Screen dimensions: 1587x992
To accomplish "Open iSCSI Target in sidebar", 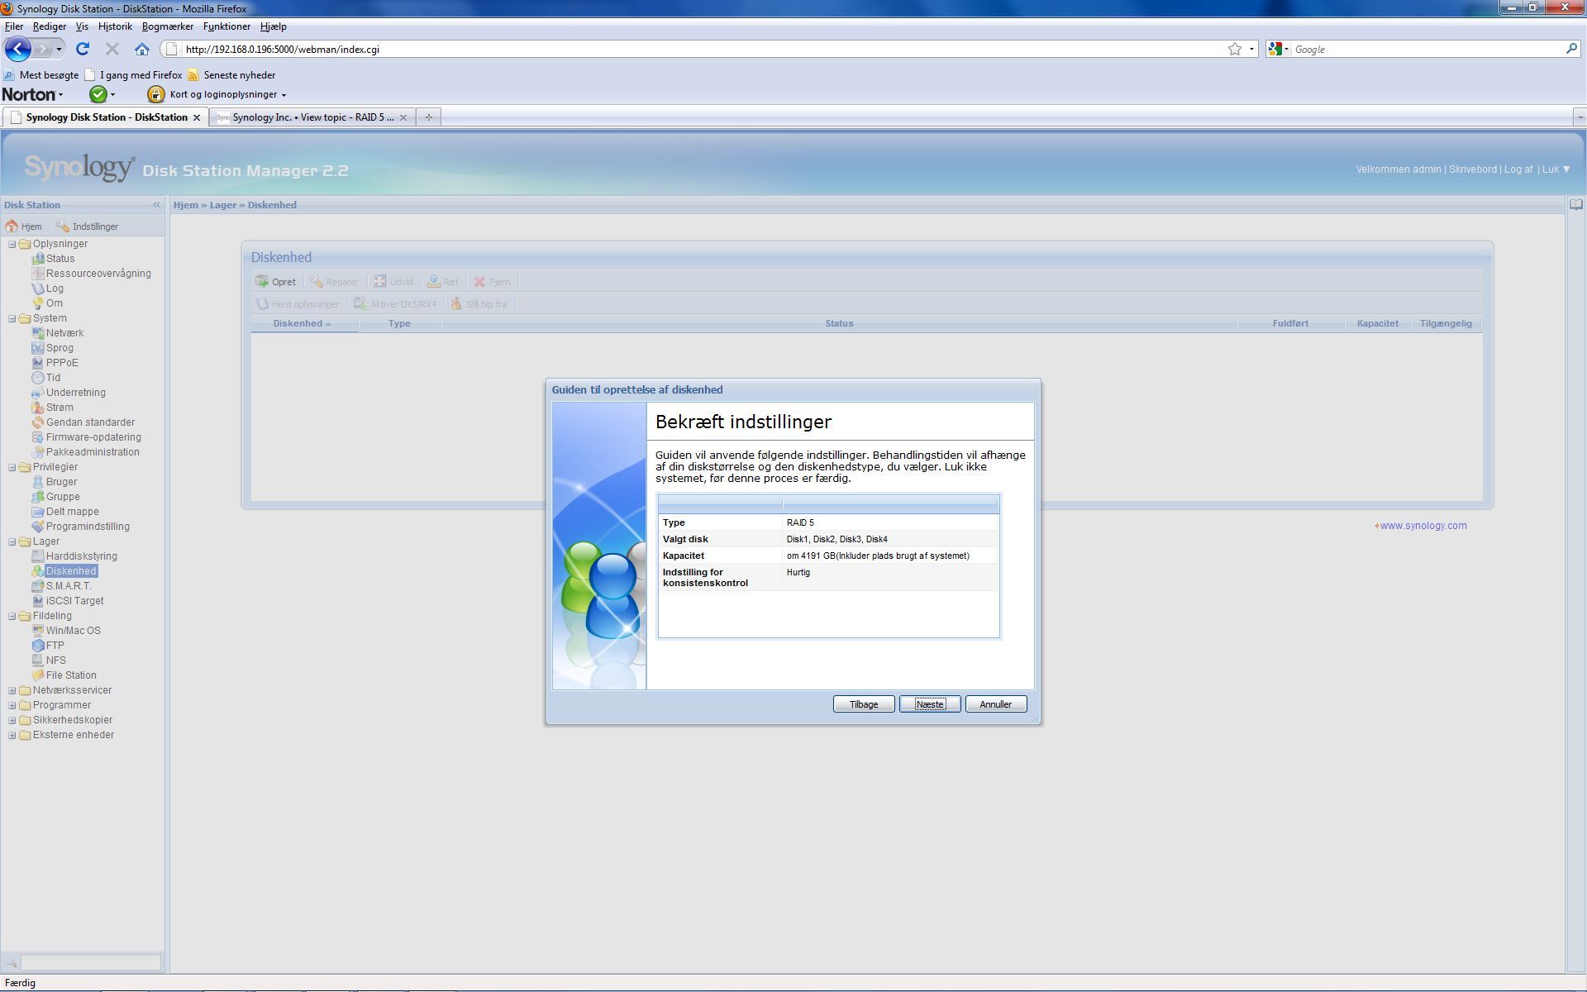I will point(74,601).
